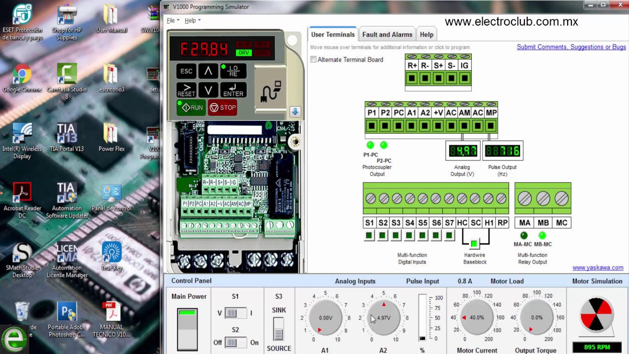This screenshot has width=629, height=354.
Task: Open the TIA Portal V13 desktop icon
Action: tap(67, 138)
